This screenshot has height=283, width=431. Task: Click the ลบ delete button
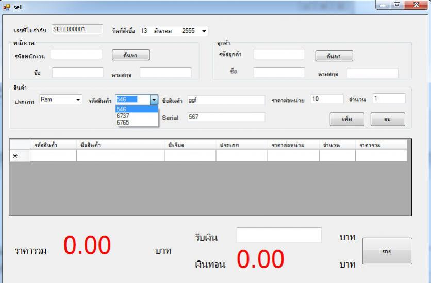click(388, 119)
